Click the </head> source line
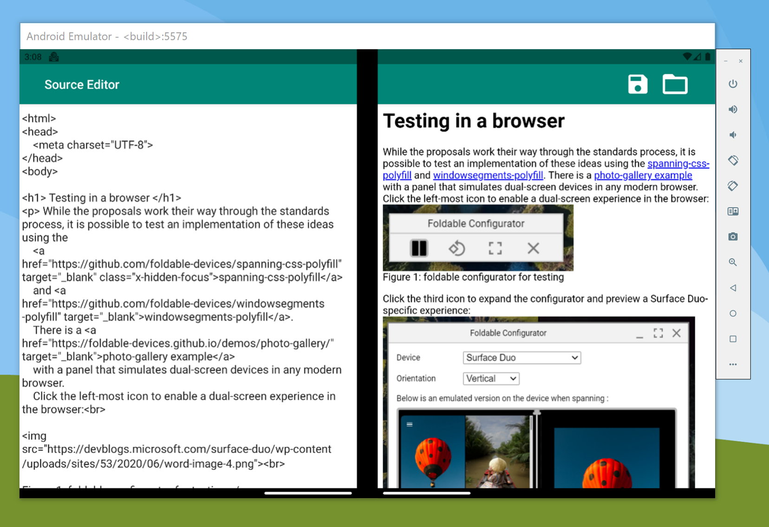 coord(42,158)
